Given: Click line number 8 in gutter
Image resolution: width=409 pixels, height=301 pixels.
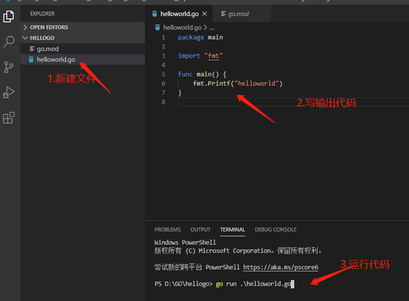Looking at the screenshot, I should coord(163,102).
